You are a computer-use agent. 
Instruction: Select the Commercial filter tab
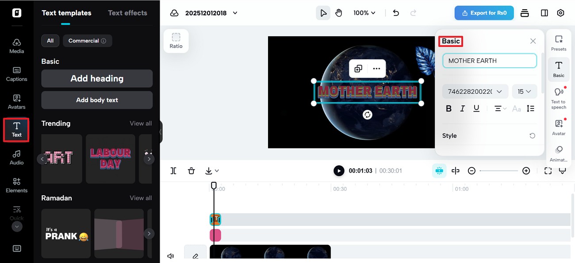(x=87, y=40)
